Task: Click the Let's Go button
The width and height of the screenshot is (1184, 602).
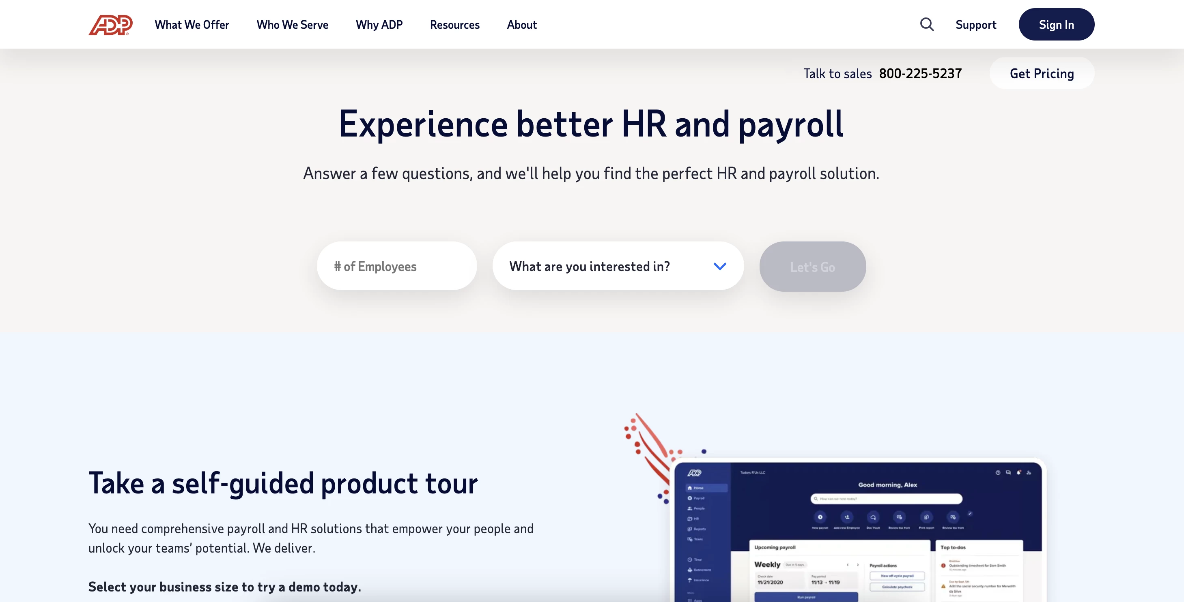Action: pos(813,267)
